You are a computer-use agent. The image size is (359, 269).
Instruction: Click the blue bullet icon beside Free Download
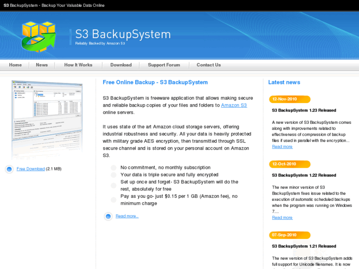(9, 169)
